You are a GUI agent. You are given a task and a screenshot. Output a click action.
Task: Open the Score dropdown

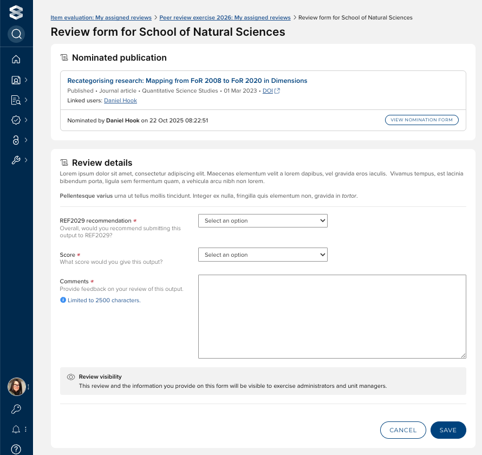click(263, 255)
